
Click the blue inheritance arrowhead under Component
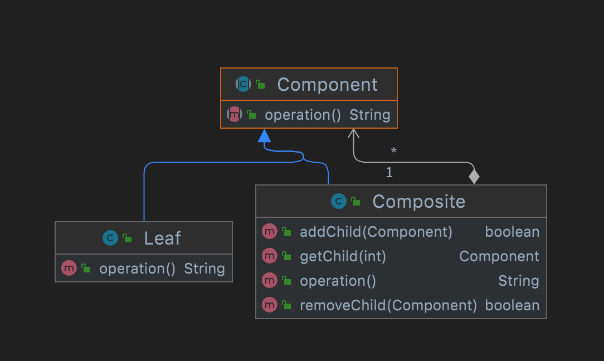(265, 135)
